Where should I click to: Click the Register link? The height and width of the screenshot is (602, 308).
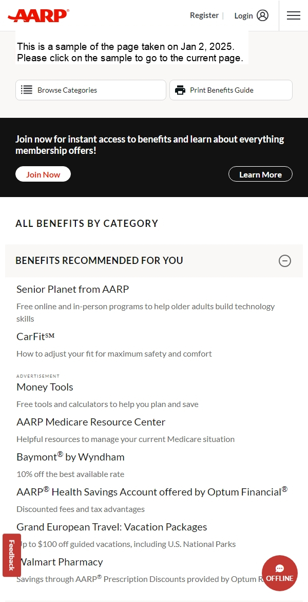point(204,15)
